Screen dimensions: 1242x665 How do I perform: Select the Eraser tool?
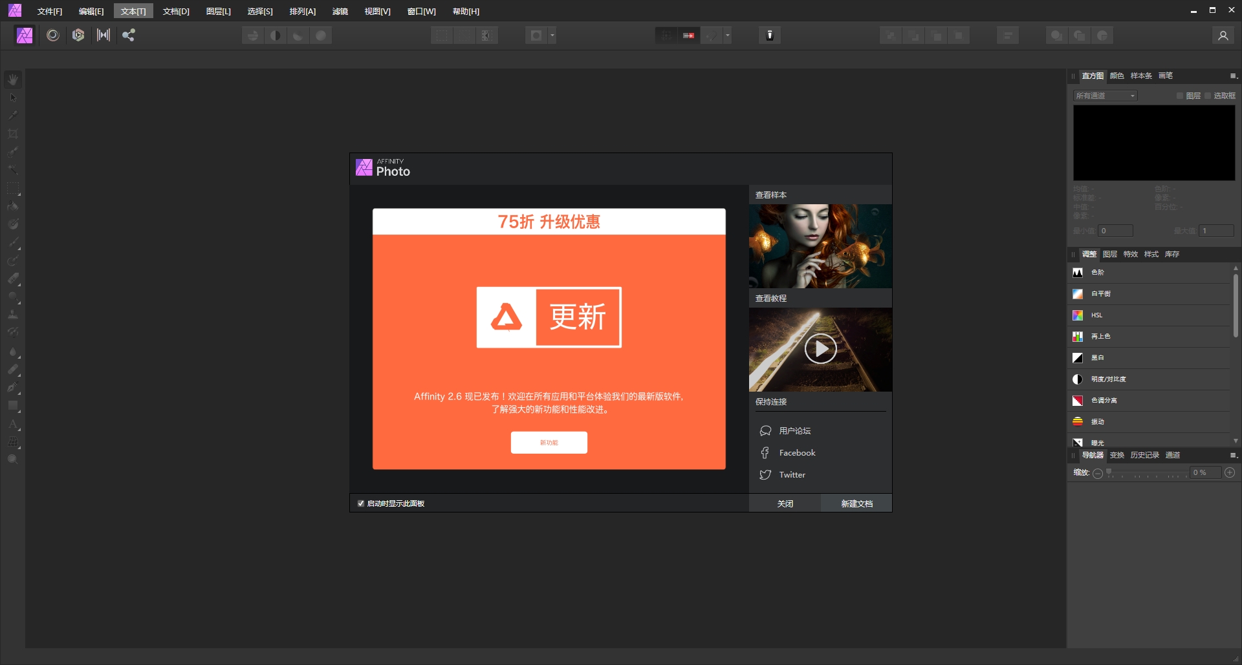click(x=14, y=278)
